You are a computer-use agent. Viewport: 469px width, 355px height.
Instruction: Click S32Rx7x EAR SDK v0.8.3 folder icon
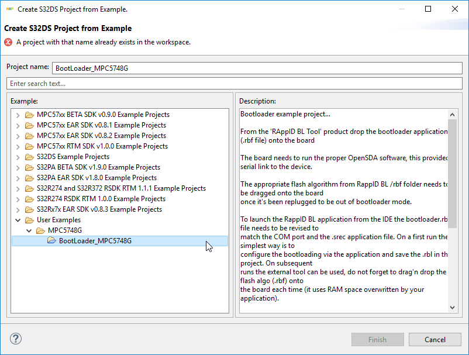pos(29,209)
